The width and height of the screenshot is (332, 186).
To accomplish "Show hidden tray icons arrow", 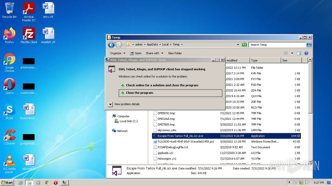I will pyautogui.click(x=289, y=183).
